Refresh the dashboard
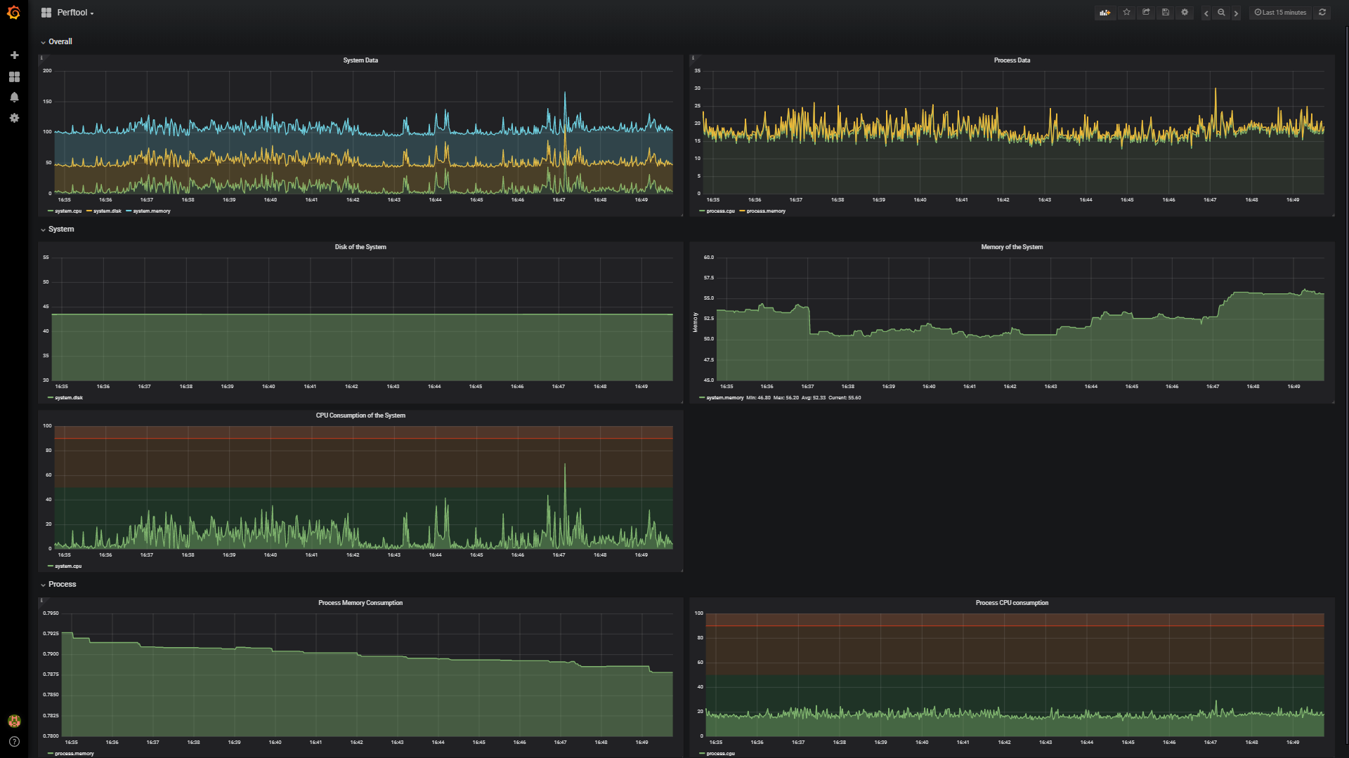 (x=1322, y=12)
